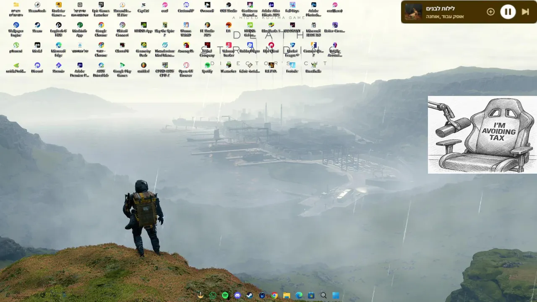537x302 pixels.
Task: Select the Lethal Company desktop icon
Action: point(207,49)
